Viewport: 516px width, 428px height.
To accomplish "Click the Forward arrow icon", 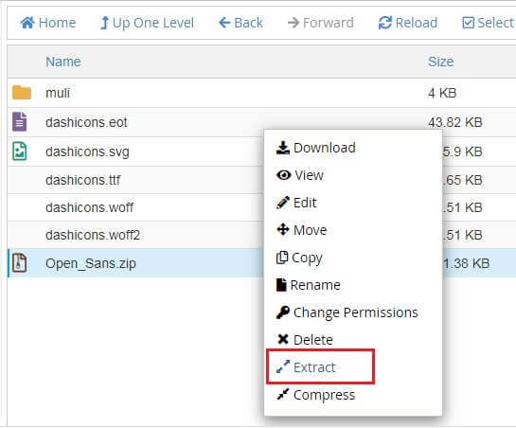I will click(x=294, y=23).
